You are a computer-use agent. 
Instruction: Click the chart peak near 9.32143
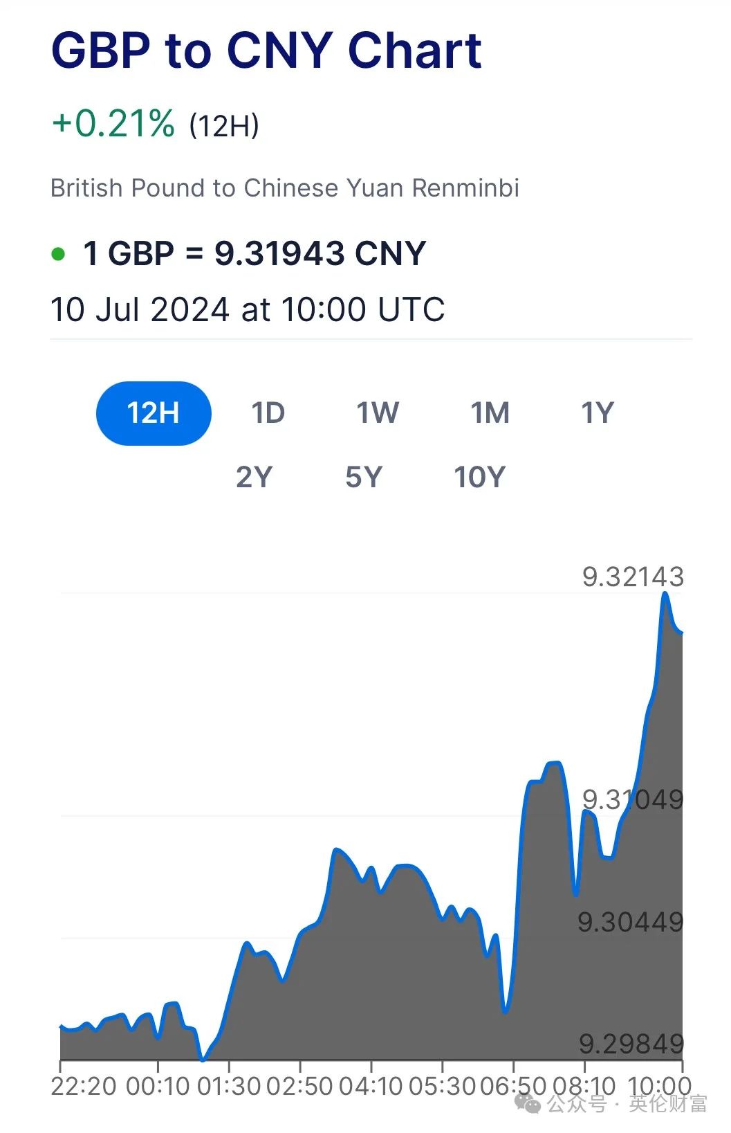click(x=665, y=593)
